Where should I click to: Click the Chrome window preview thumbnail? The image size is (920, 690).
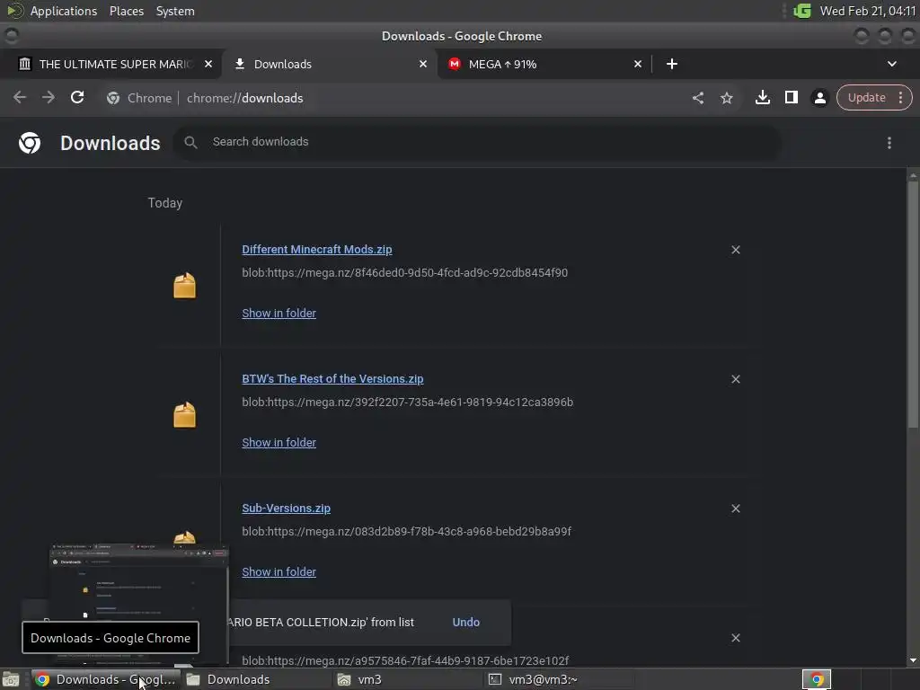point(138,605)
